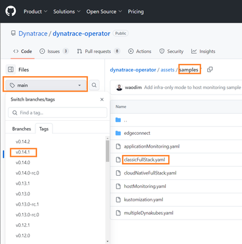Select tag v0.14.2

pos(23,142)
